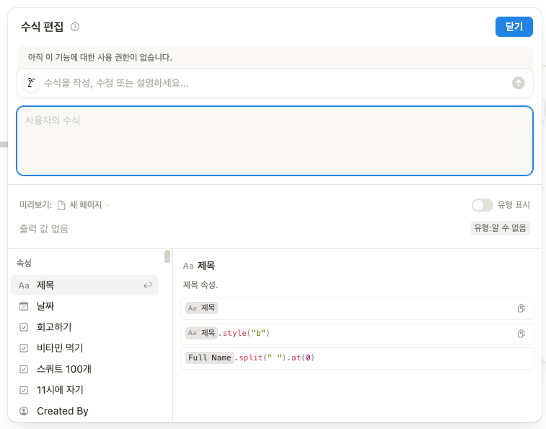Select the 회고하기 checkbox property
The height and width of the screenshot is (429, 546).
84,327
